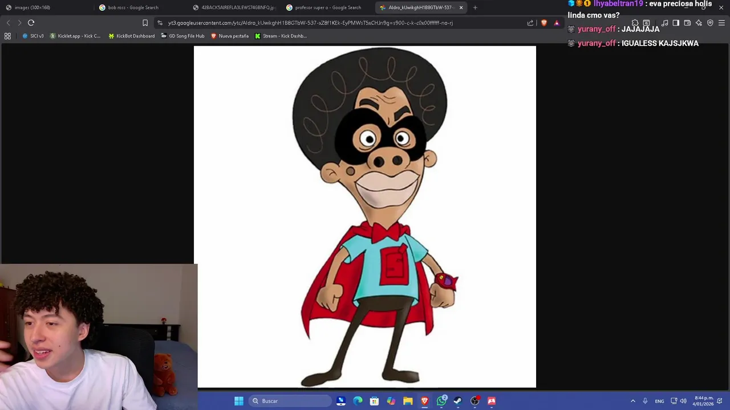Open the red app icon after OBS
Screen dimensions: 730x410
click(492, 401)
